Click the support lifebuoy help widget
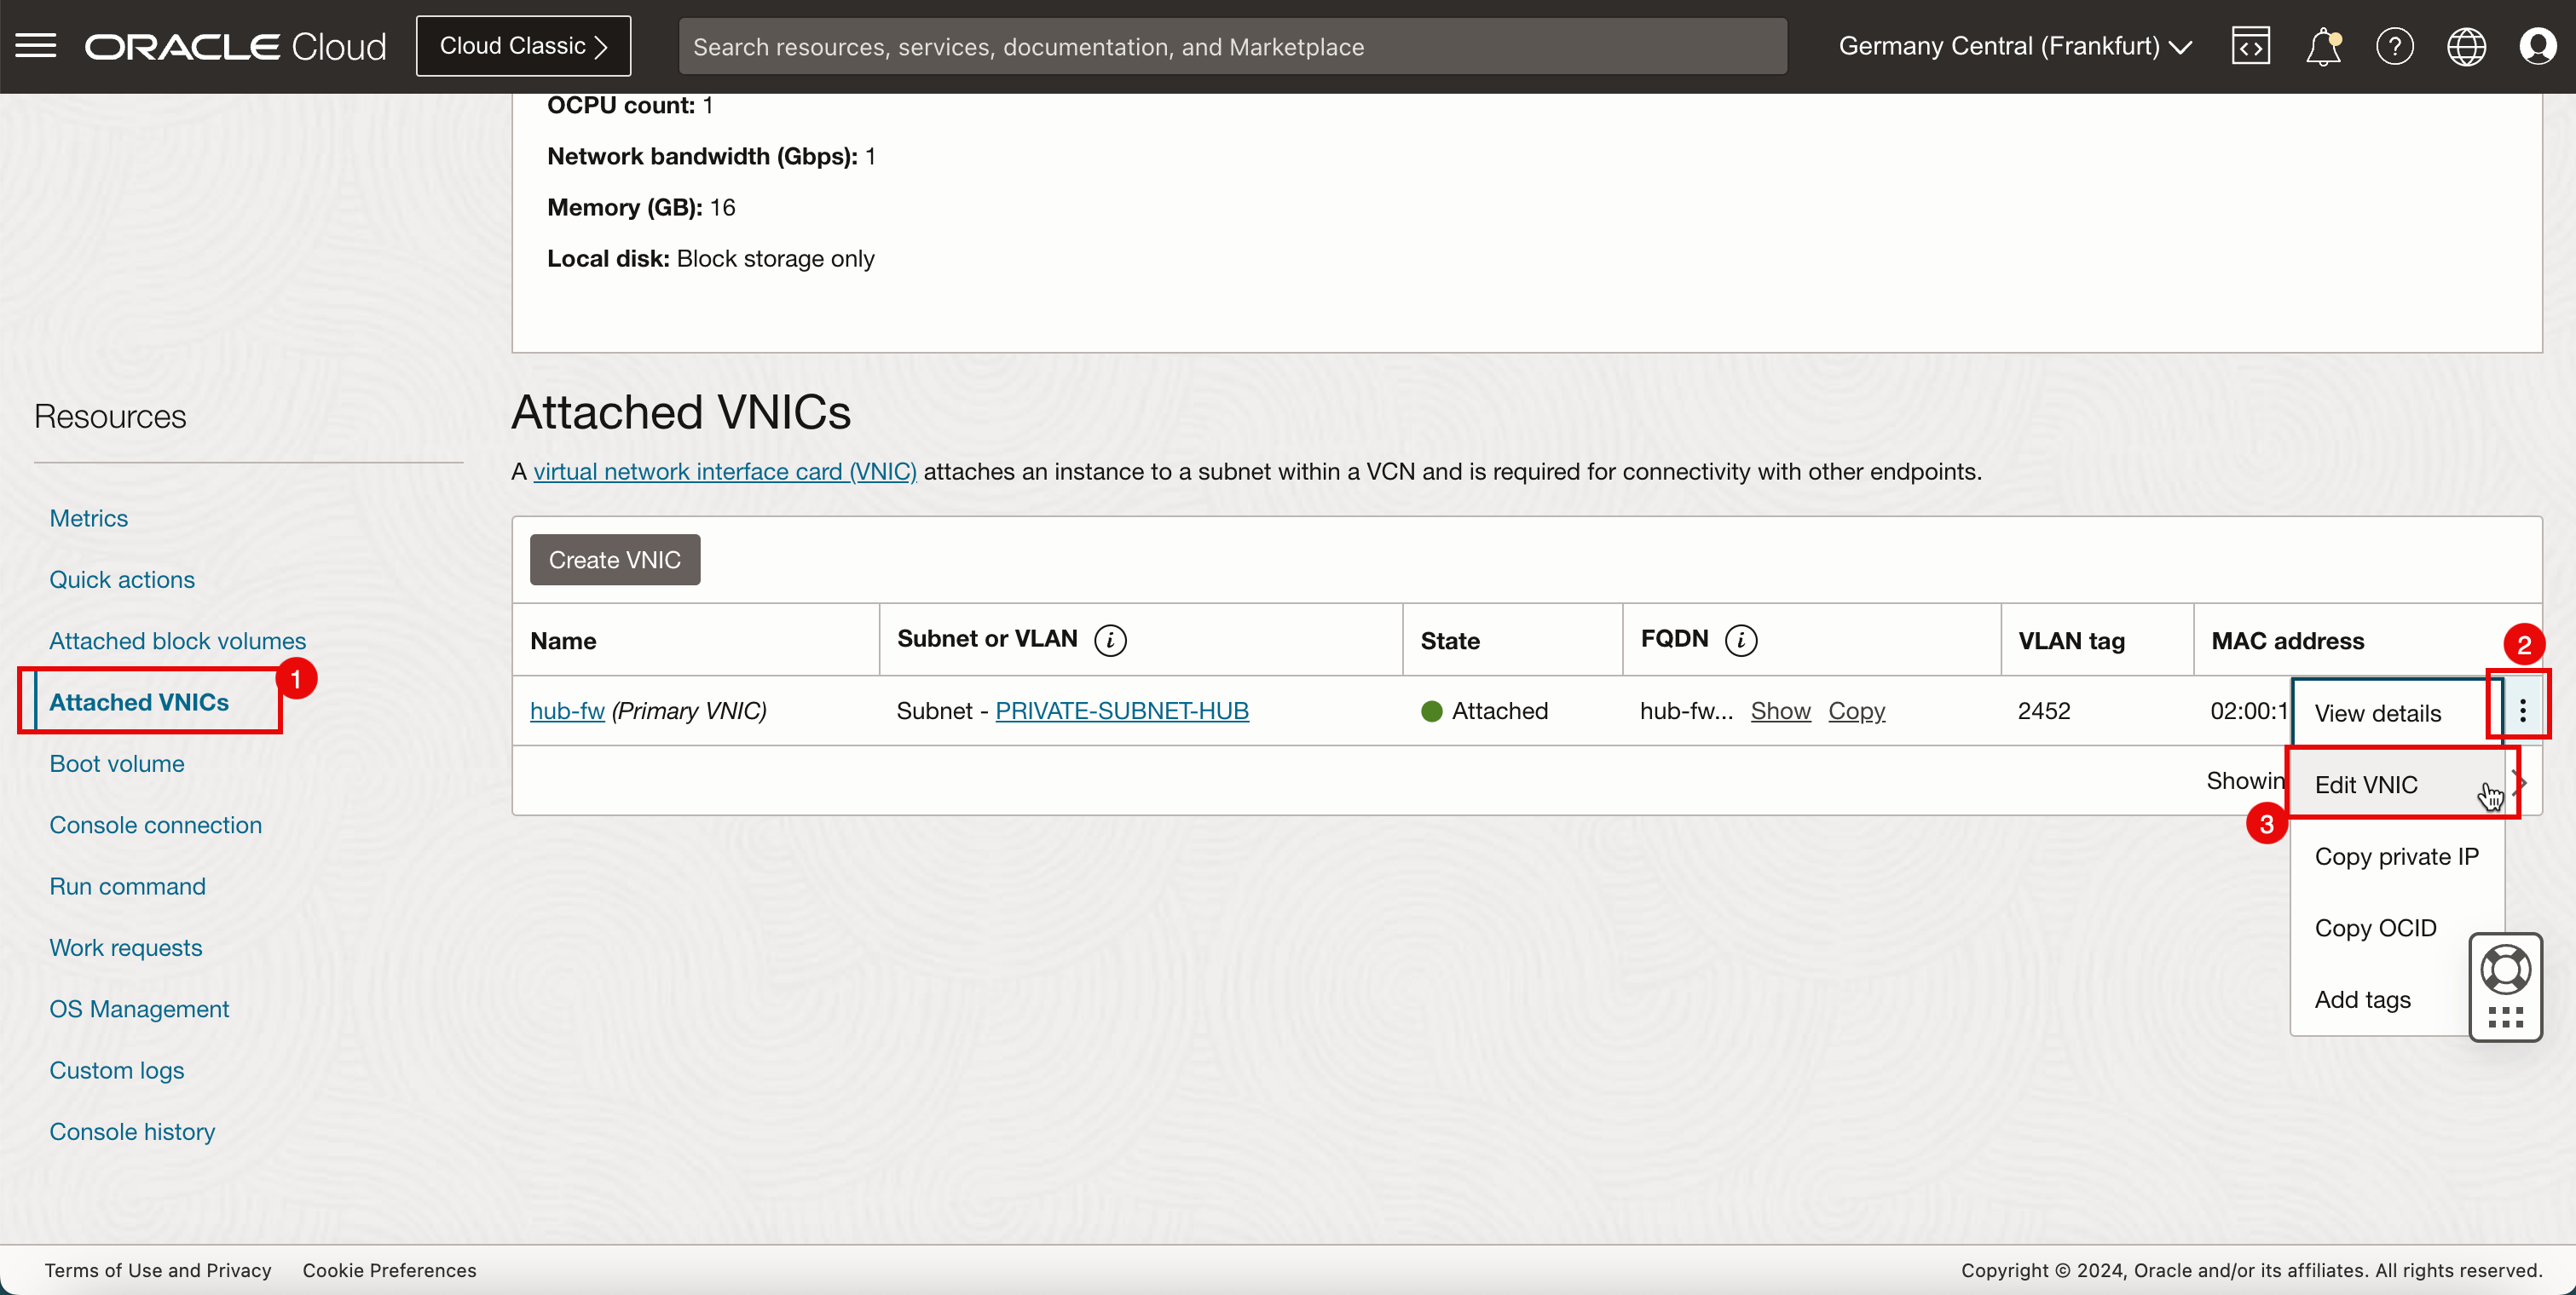2576x1295 pixels. (2505, 970)
